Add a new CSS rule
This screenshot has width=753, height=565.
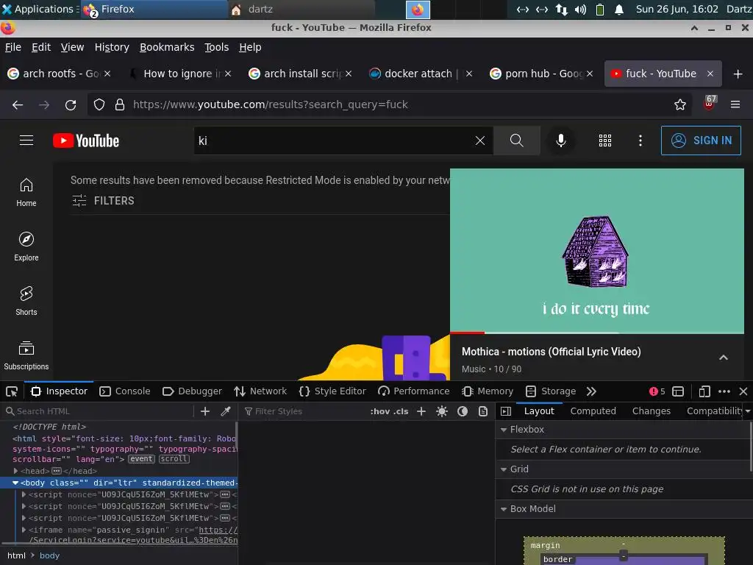421,411
